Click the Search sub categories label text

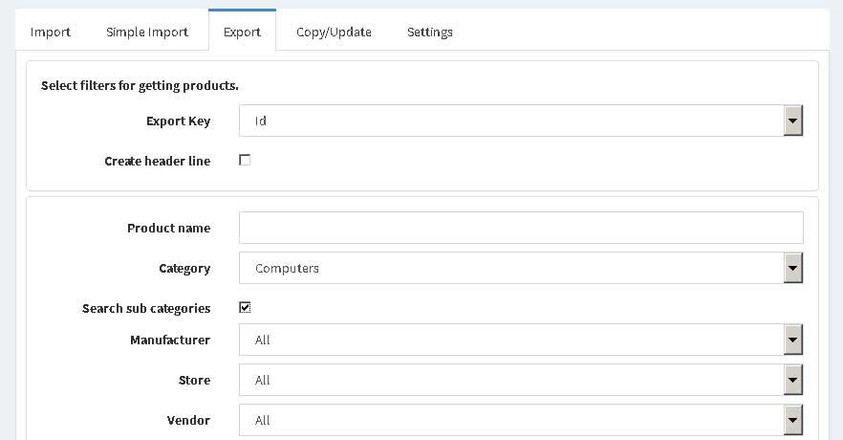point(146,308)
